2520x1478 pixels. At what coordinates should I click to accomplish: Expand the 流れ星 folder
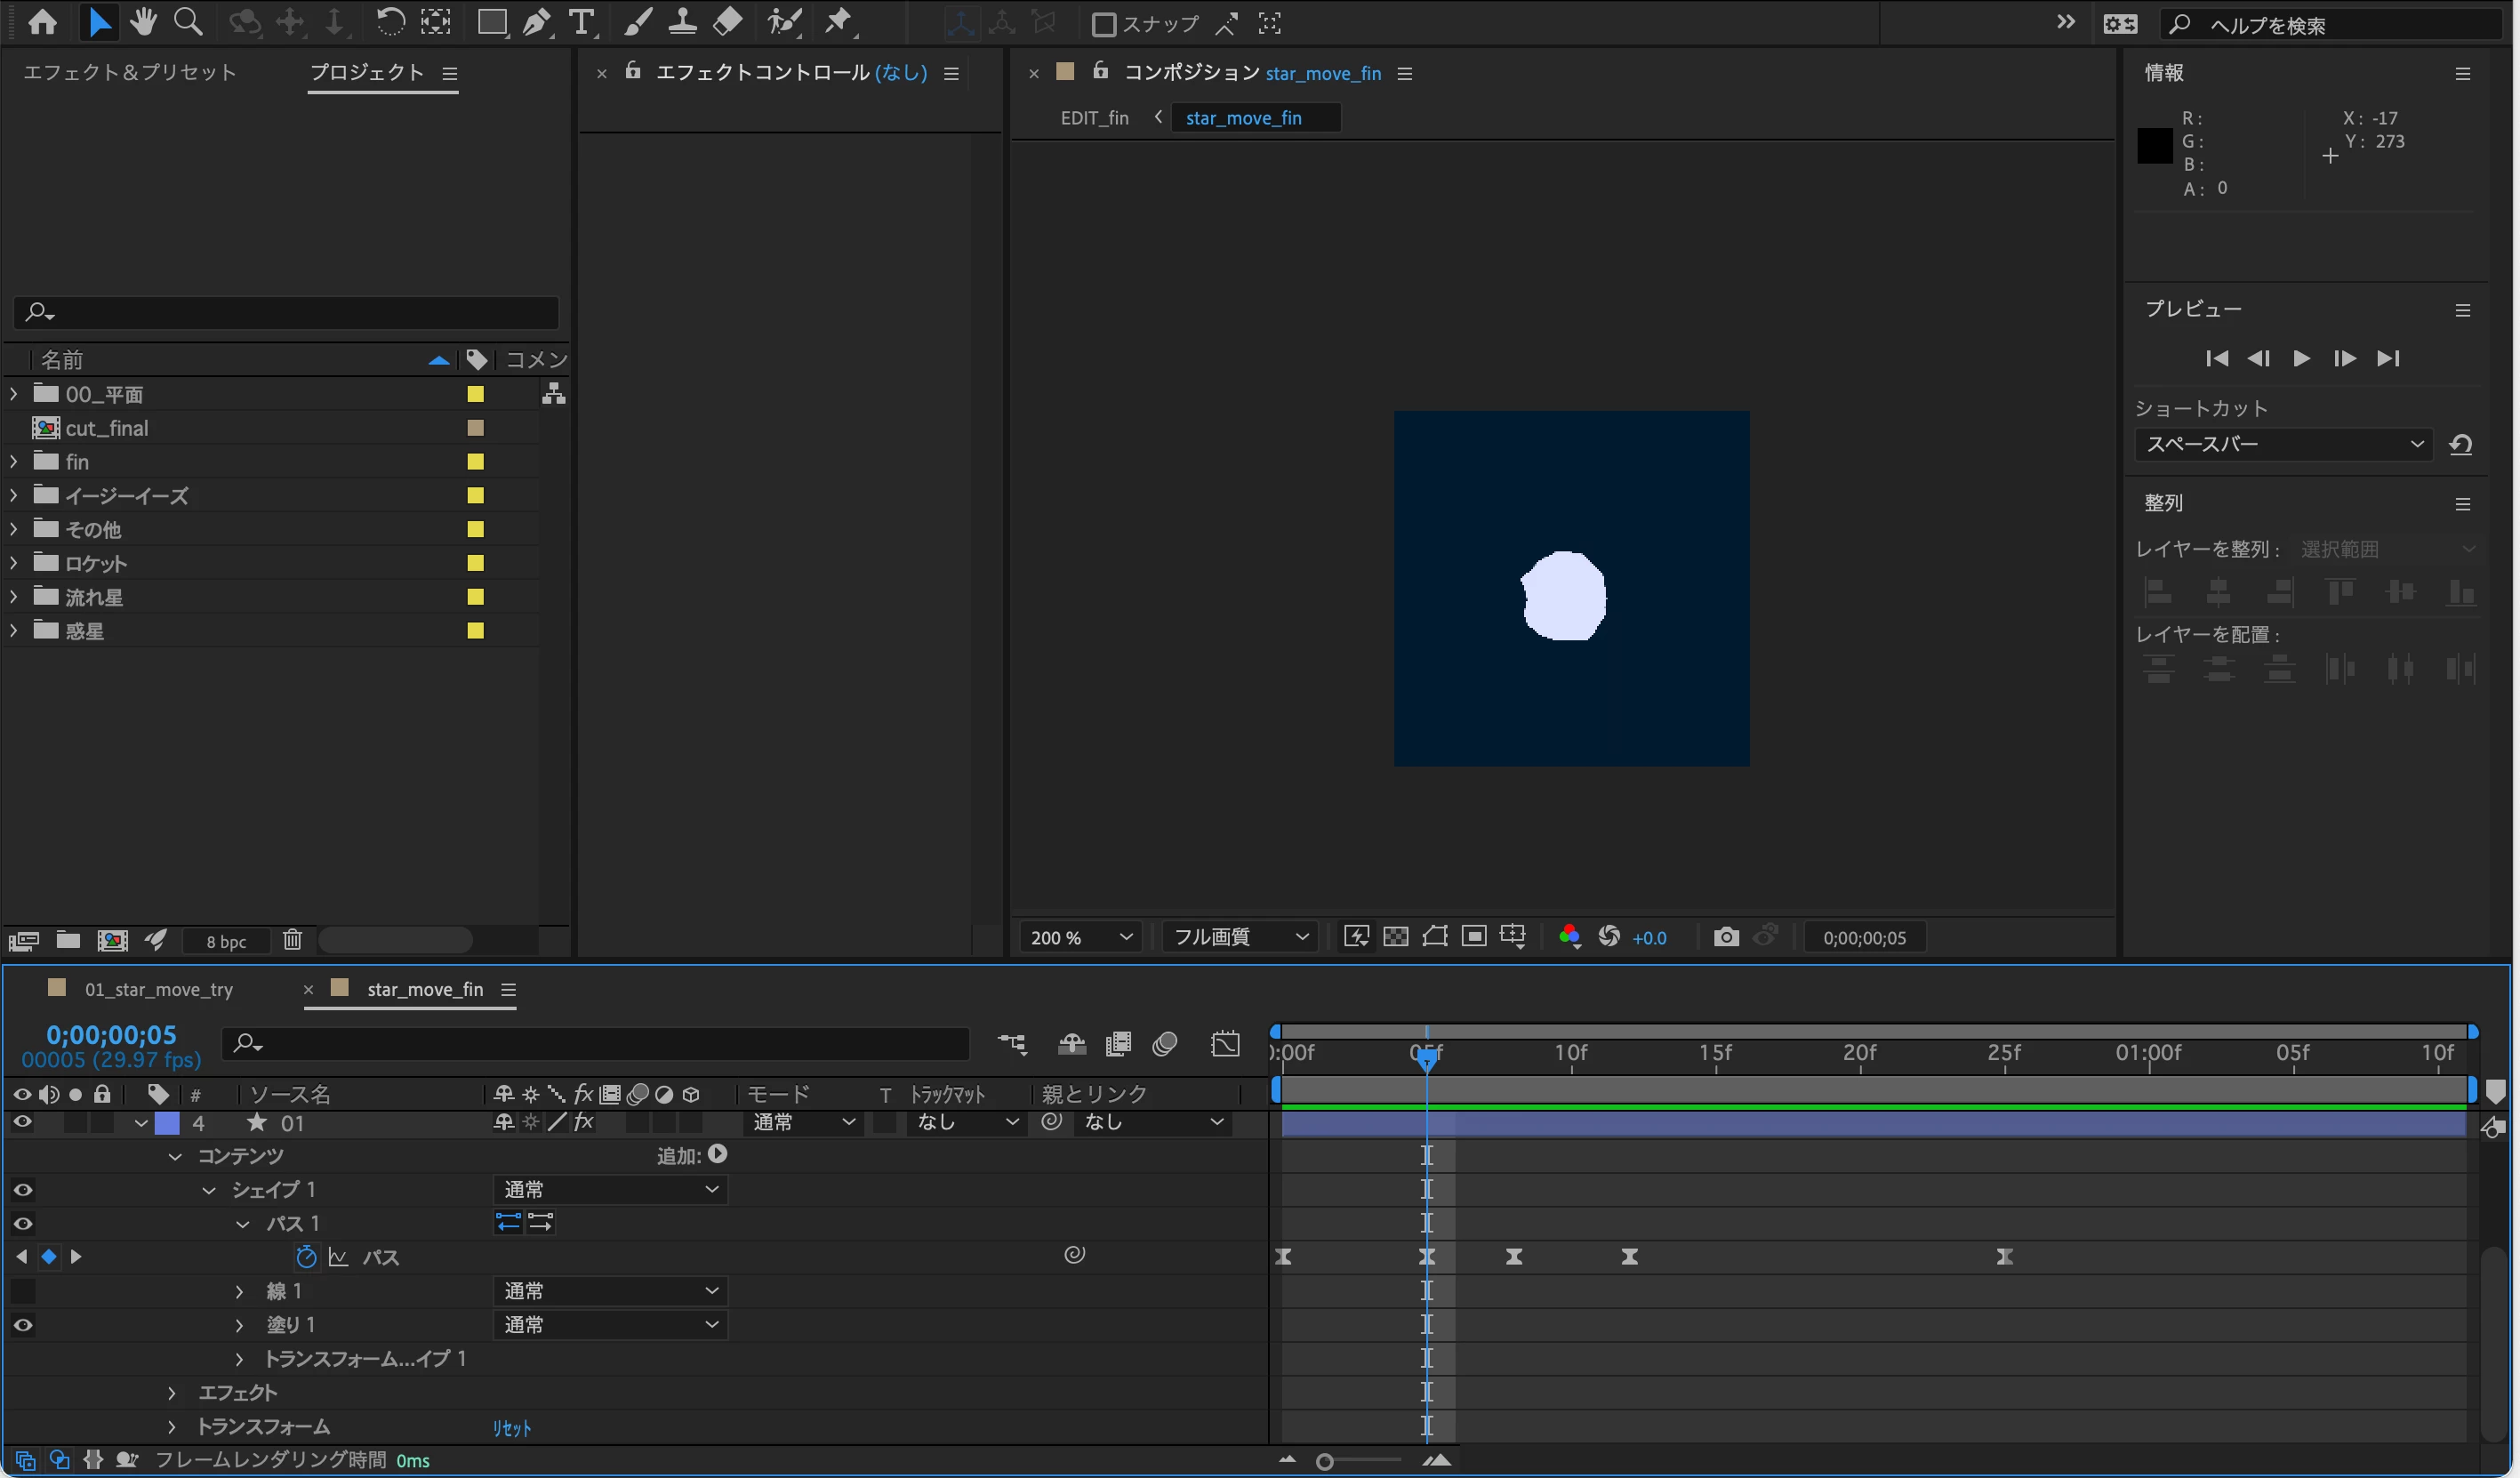tap(13, 597)
